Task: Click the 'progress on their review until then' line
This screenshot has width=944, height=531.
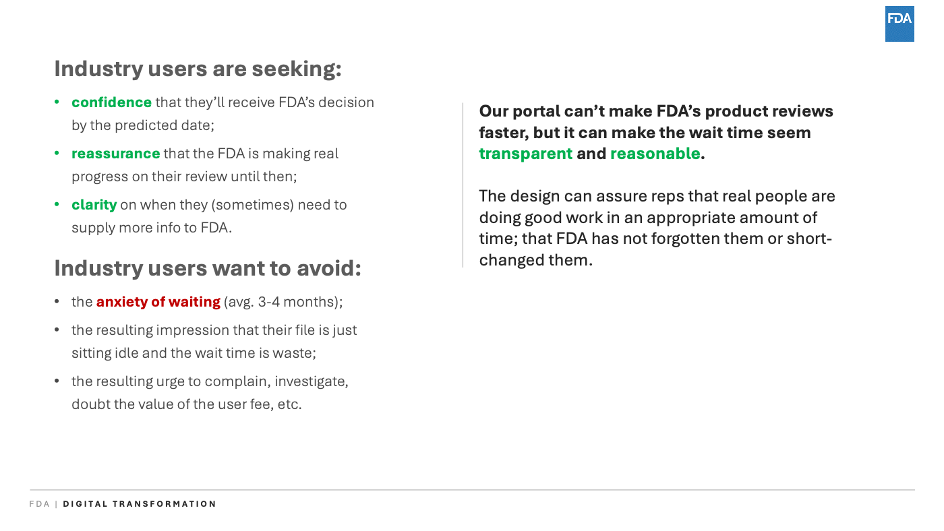Action: click(184, 177)
